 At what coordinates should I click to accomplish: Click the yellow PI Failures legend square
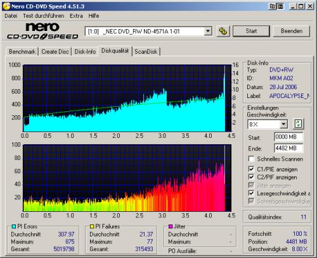point(92,226)
